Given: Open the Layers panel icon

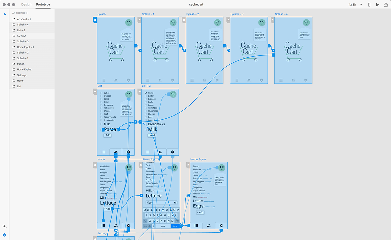Looking at the screenshot, I should [5, 235].
